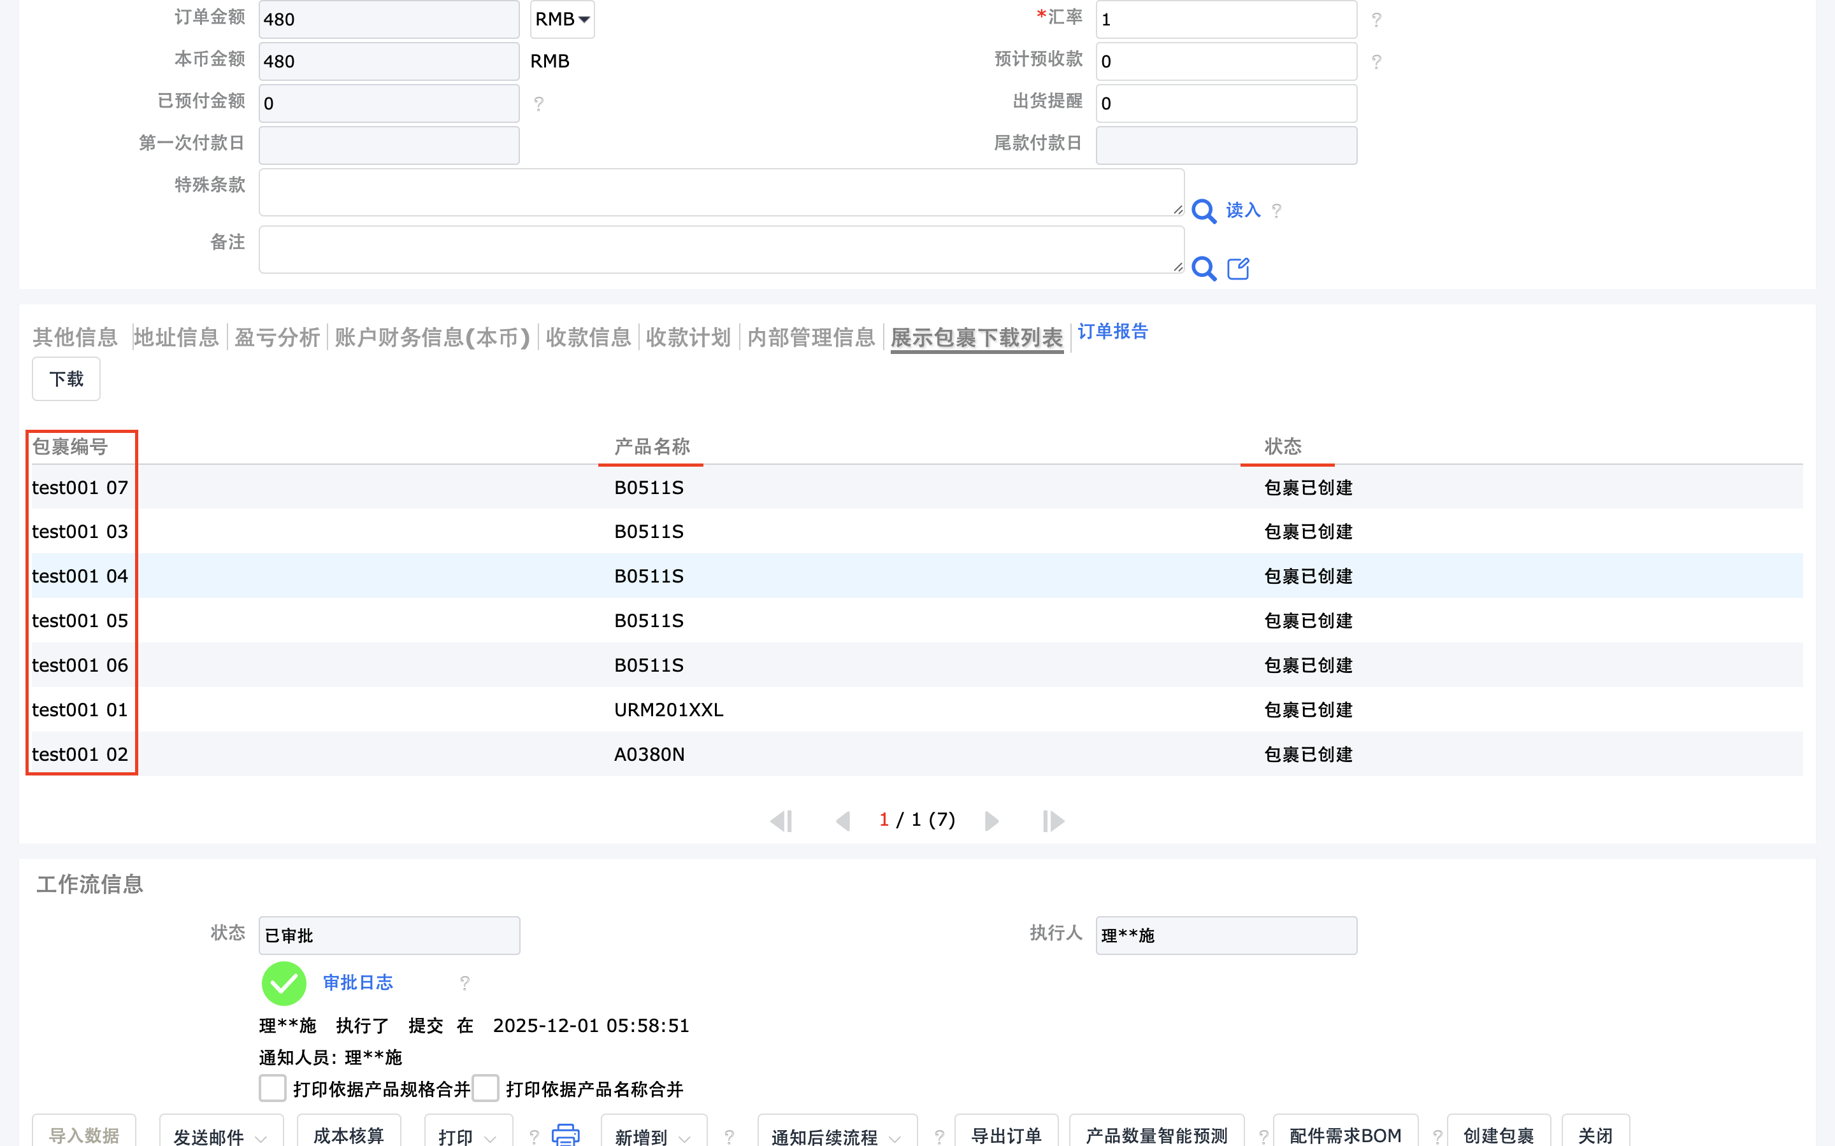Screen dimensions: 1835x1146
Task: Expand the 发送邮件 dropdown
Action: (220, 1135)
